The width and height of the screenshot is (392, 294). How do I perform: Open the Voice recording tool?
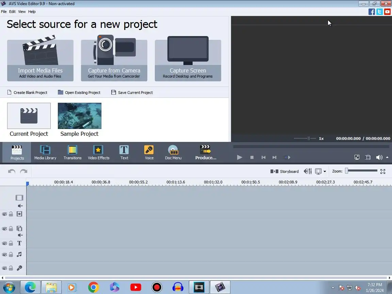(149, 152)
